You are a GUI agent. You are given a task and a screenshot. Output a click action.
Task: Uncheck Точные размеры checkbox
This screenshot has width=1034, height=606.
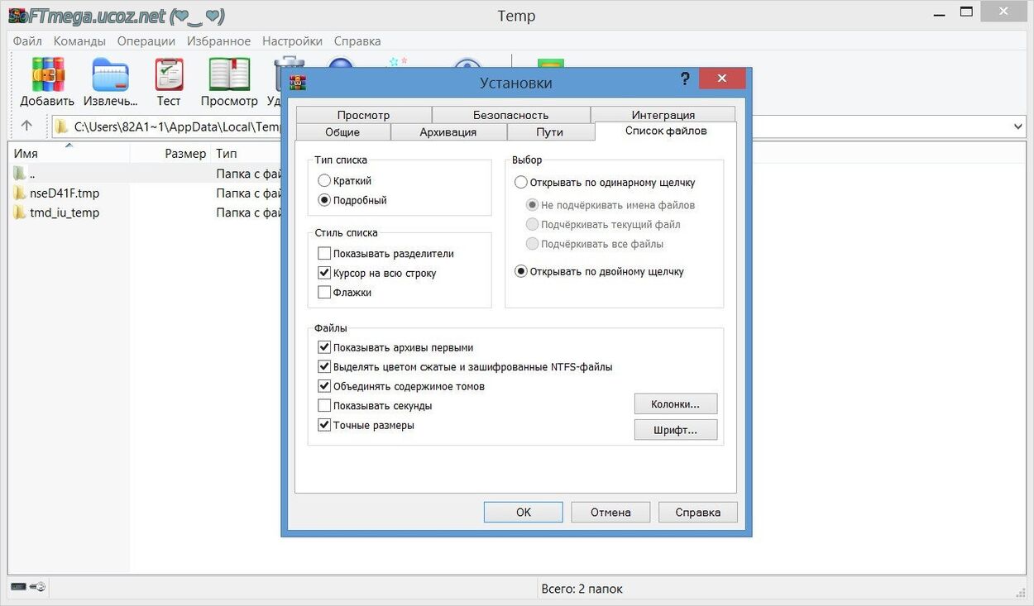[324, 426]
